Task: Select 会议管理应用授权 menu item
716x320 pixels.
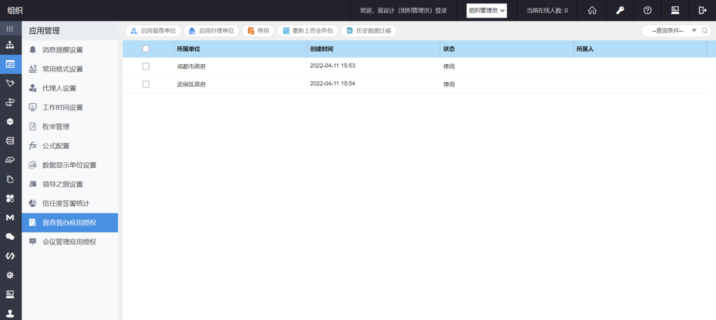Action: coord(69,242)
